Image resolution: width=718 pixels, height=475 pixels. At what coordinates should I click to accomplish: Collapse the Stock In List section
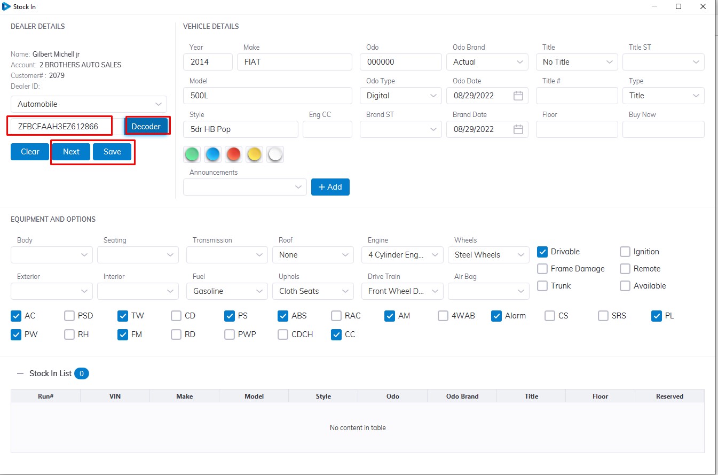(20, 373)
